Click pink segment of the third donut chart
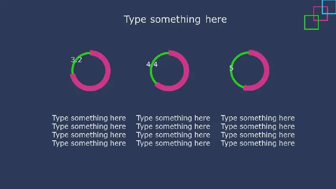The width and height of the screenshot is (336, 189). (266, 70)
